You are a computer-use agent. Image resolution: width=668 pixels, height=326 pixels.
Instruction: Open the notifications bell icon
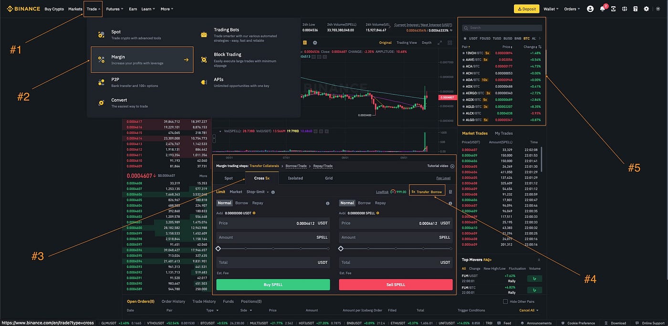tap(602, 8)
